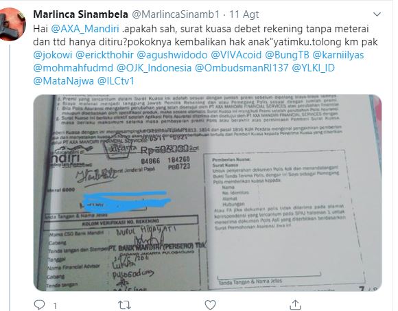
Task: Open the @erickthohir mention
Action: point(104,55)
